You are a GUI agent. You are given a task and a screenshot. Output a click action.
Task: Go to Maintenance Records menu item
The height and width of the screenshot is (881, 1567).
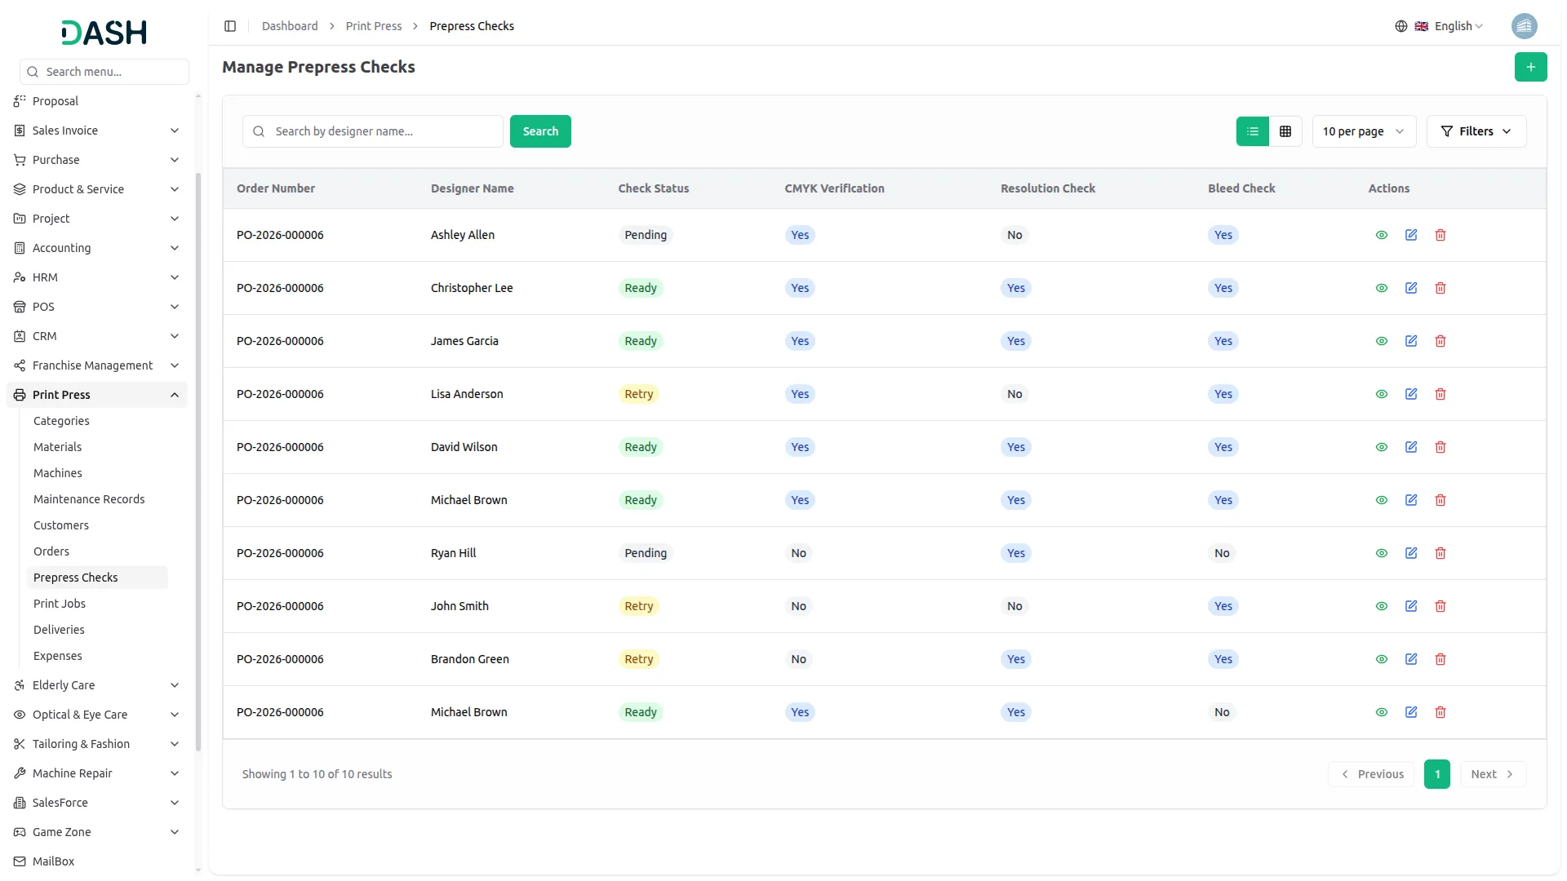(x=89, y=499)
